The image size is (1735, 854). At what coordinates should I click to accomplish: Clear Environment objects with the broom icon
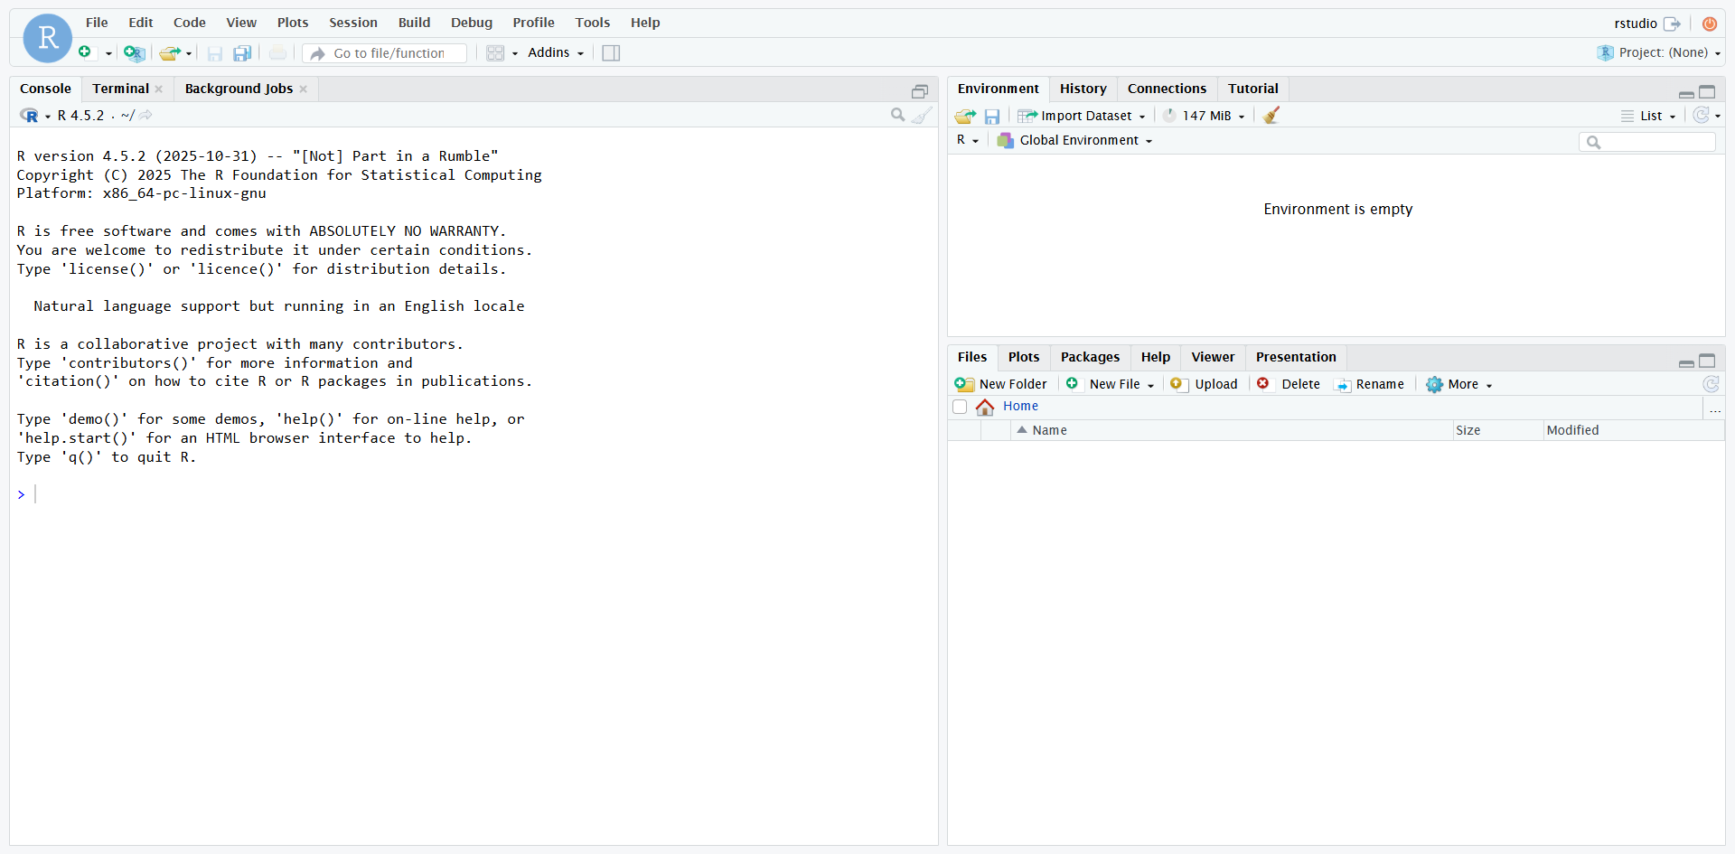1271,115
